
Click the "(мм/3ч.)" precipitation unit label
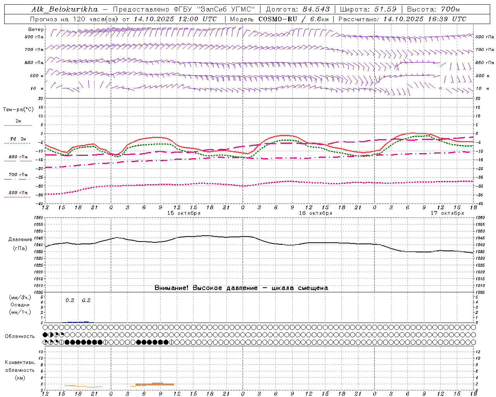click(x=20, y=297)
